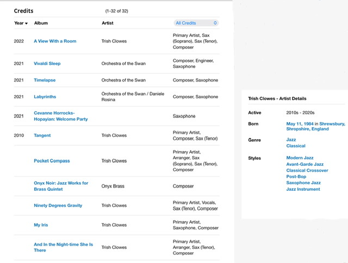
Task: Click the May 11, 1984 birth date link
Action: tap(300, 124)
